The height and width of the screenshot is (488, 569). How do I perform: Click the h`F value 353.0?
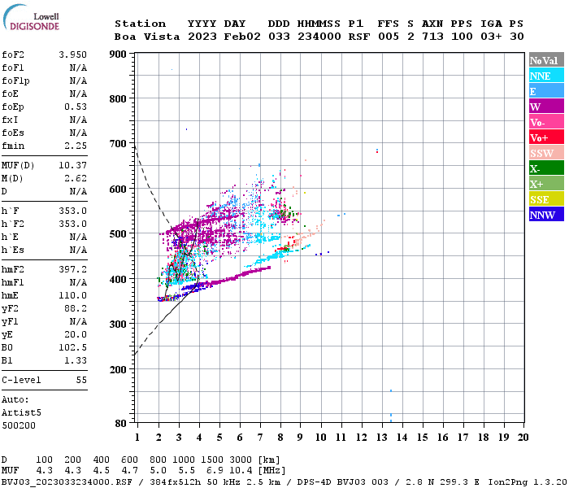tap(72, 211)
